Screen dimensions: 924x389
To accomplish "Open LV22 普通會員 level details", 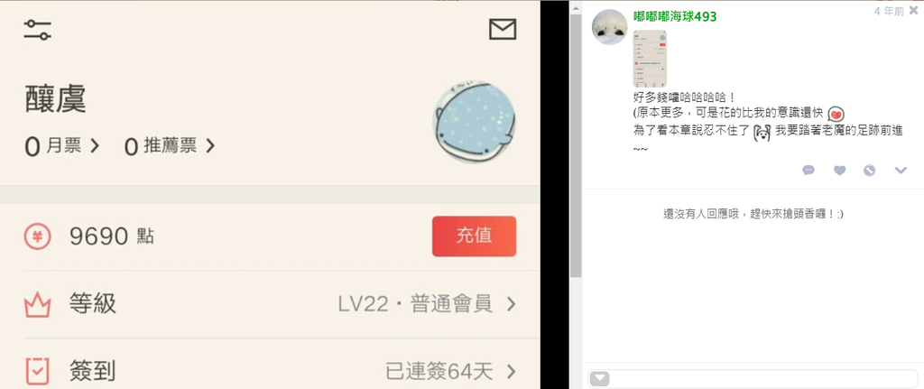I will pos(427,304).
